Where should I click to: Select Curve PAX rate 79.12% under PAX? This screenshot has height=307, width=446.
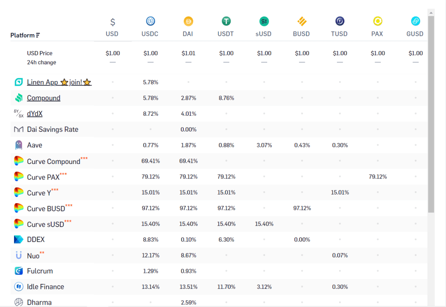377,177
